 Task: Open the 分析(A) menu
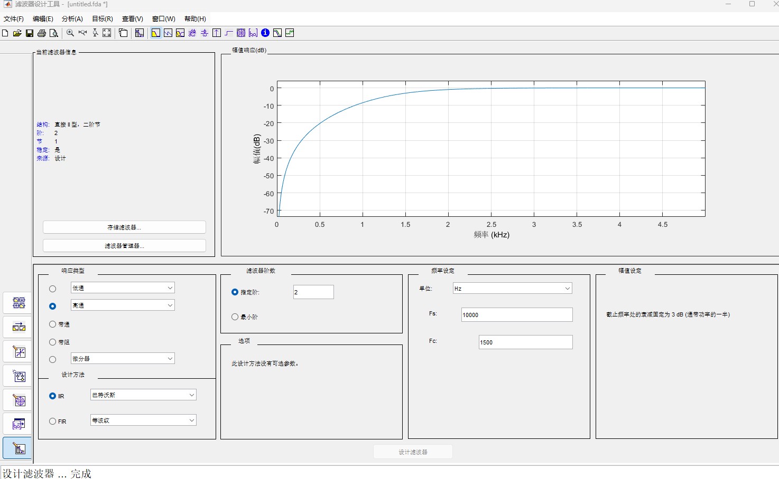[72, 19]
